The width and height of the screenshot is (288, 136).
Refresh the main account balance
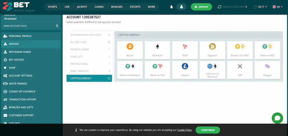(x=219, y=7)
